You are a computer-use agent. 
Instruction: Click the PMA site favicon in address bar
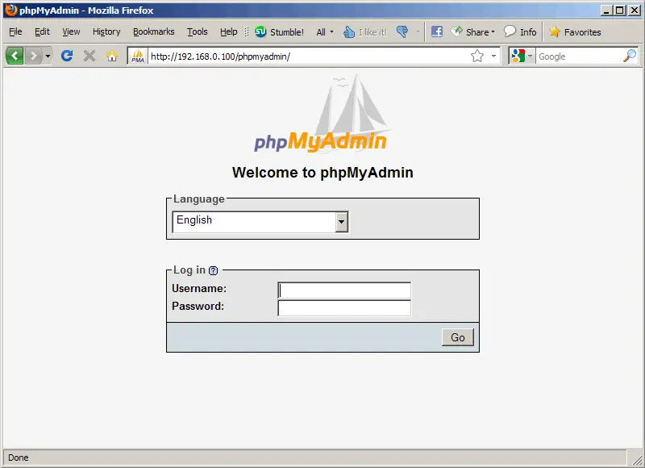138,56
